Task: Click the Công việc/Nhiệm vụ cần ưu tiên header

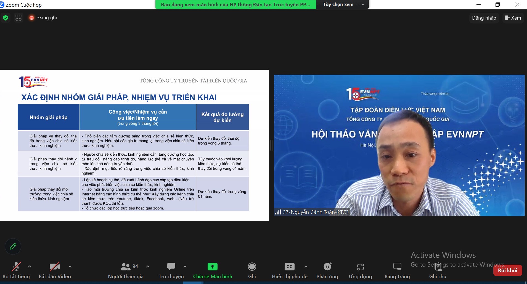Action: pyautogui.click(x=138, y=117)
